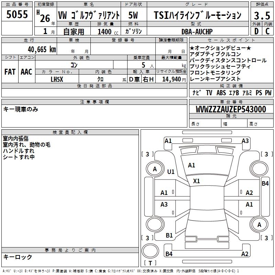Click overall evaluation score 3.5
This screenshot has width=275, height=275.
(262, 15)
